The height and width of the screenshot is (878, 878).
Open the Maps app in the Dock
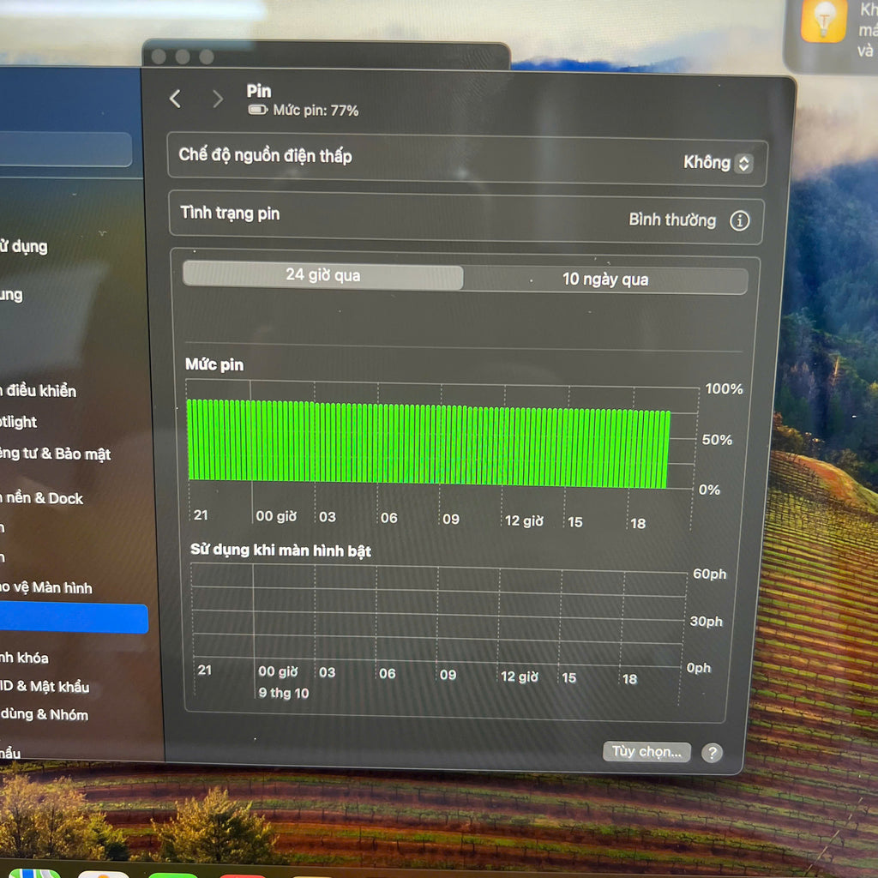(33, 873)
